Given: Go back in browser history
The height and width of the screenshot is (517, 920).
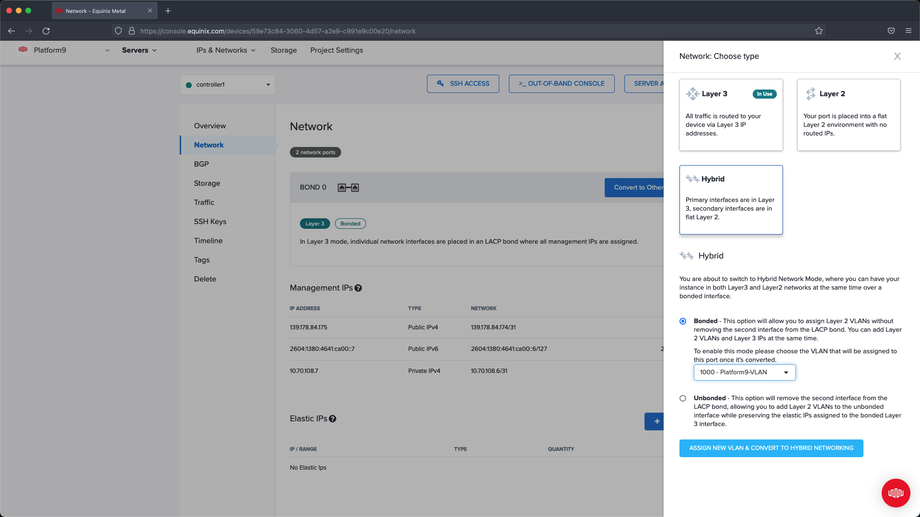Looking at the screenshot, I should pyautogui.click(x=11, y=31).
